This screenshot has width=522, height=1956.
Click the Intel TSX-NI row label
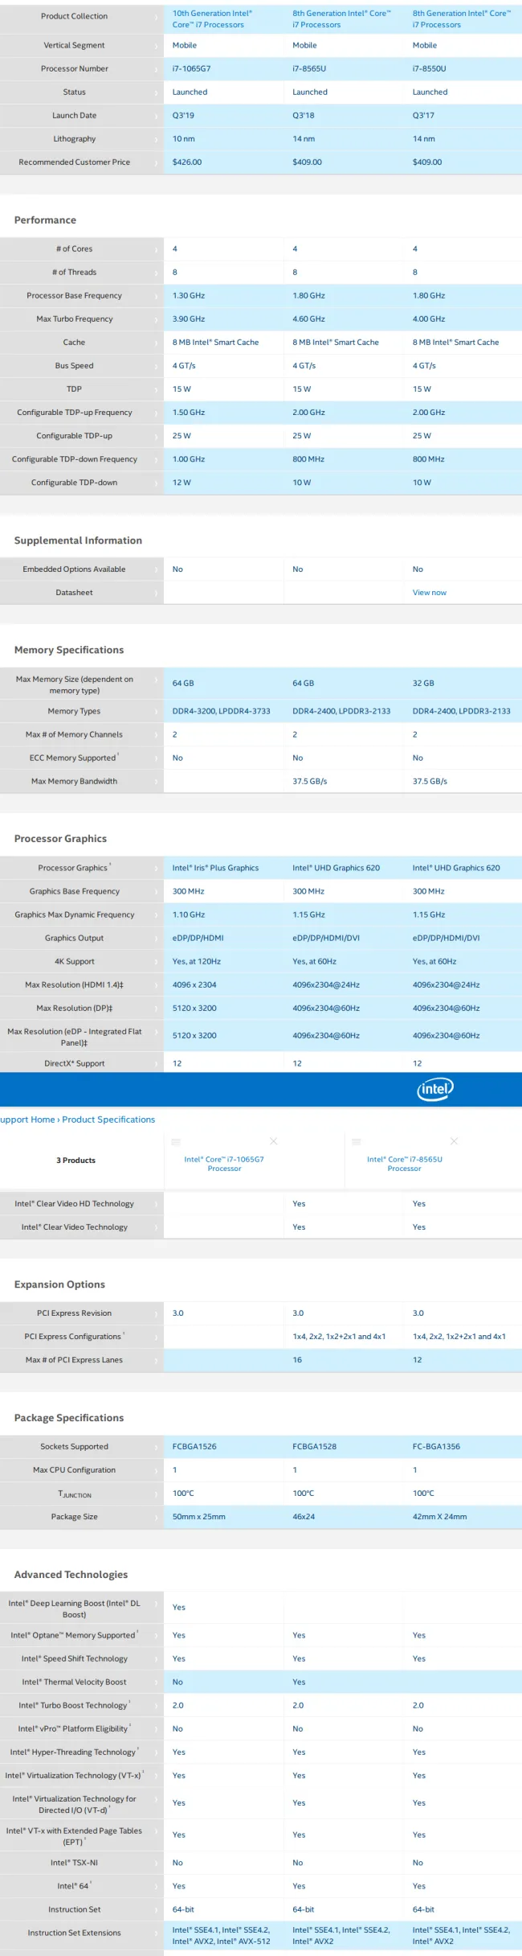[74, 1863]
